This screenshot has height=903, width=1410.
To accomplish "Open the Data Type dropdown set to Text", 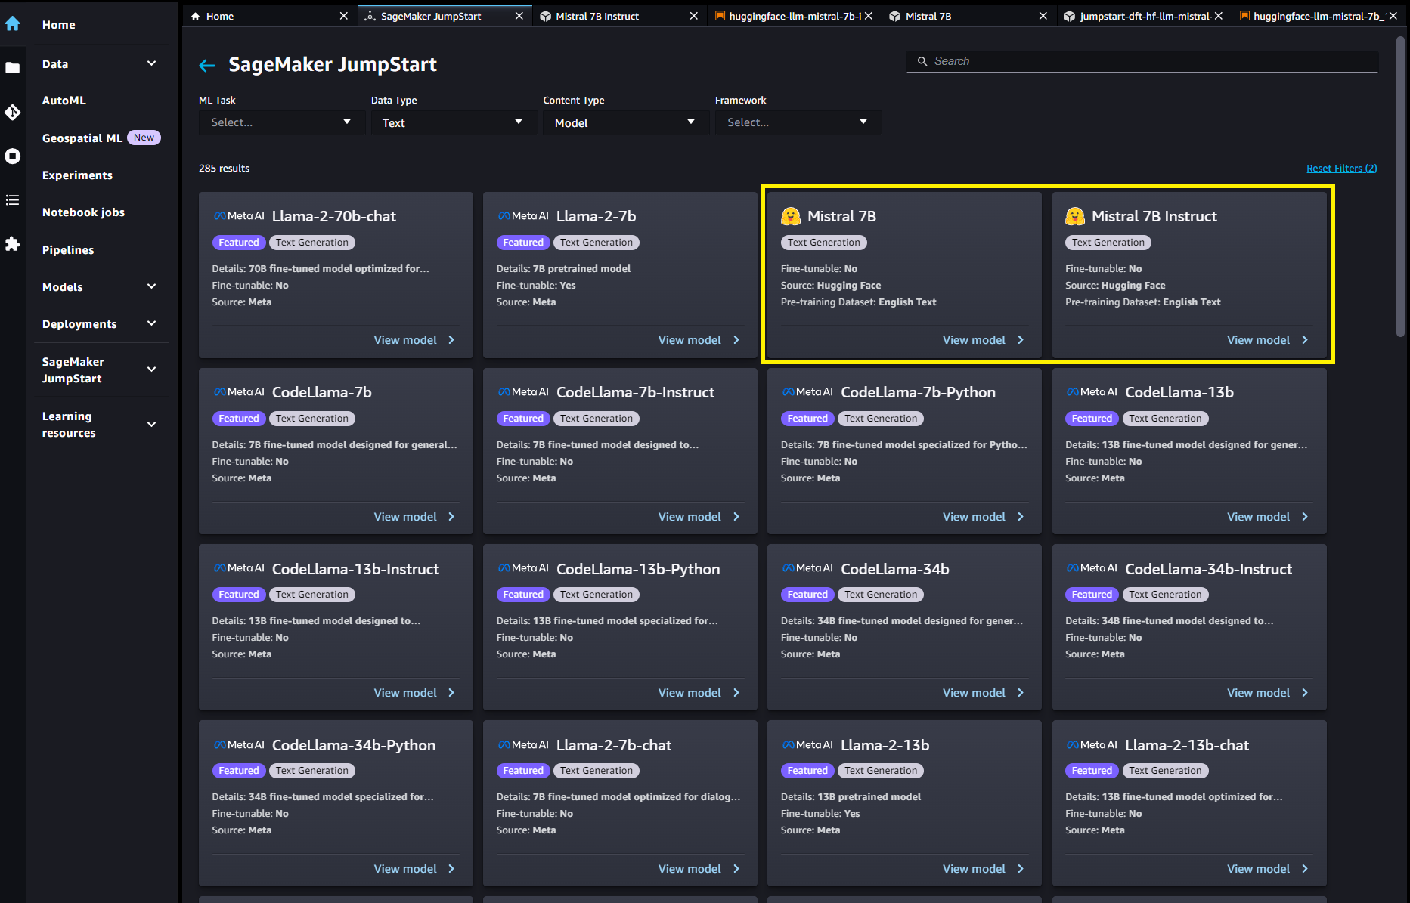I will tap(453, 122).
